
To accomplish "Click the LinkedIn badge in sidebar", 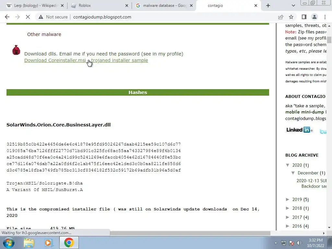I will (x=299, y=130).
